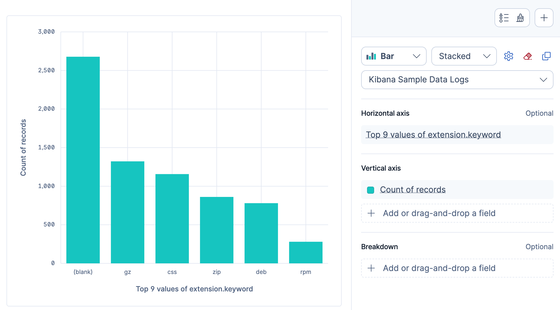
Task: Click the gz bar in chart
Action: point(127,212)
